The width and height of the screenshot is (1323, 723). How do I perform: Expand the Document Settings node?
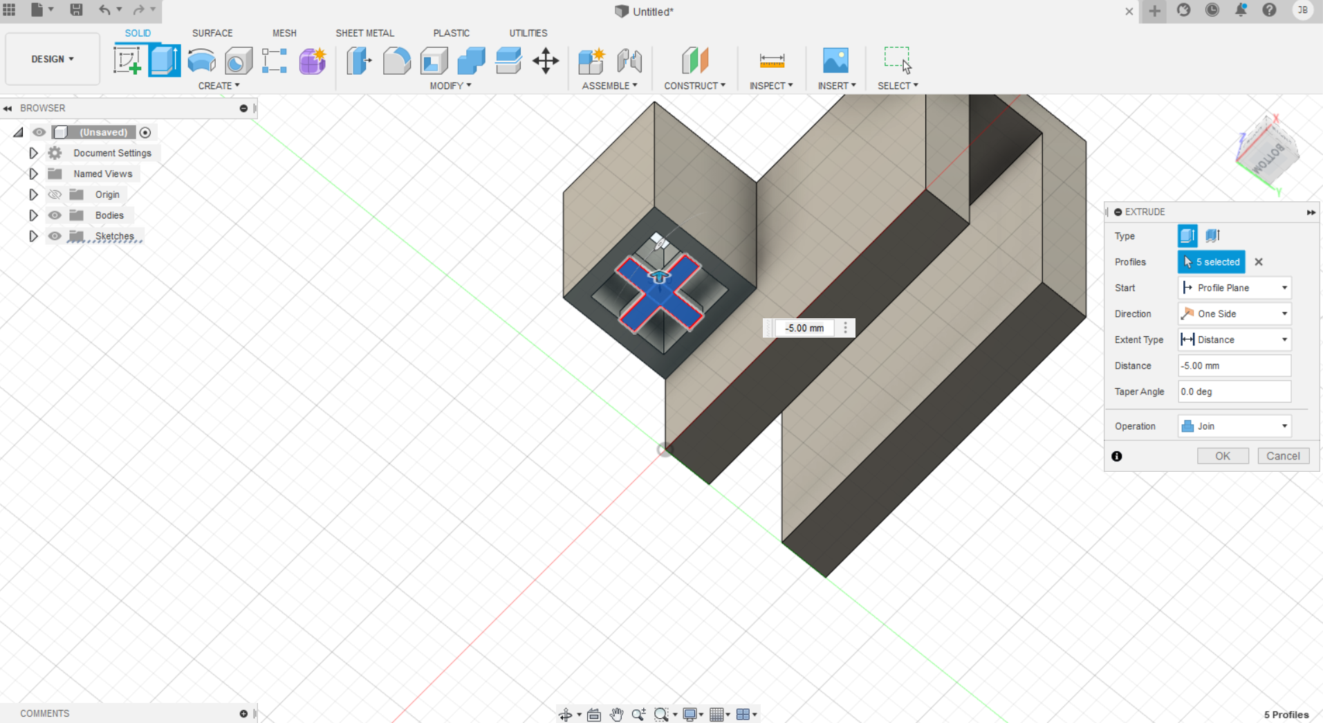(33, 153)
